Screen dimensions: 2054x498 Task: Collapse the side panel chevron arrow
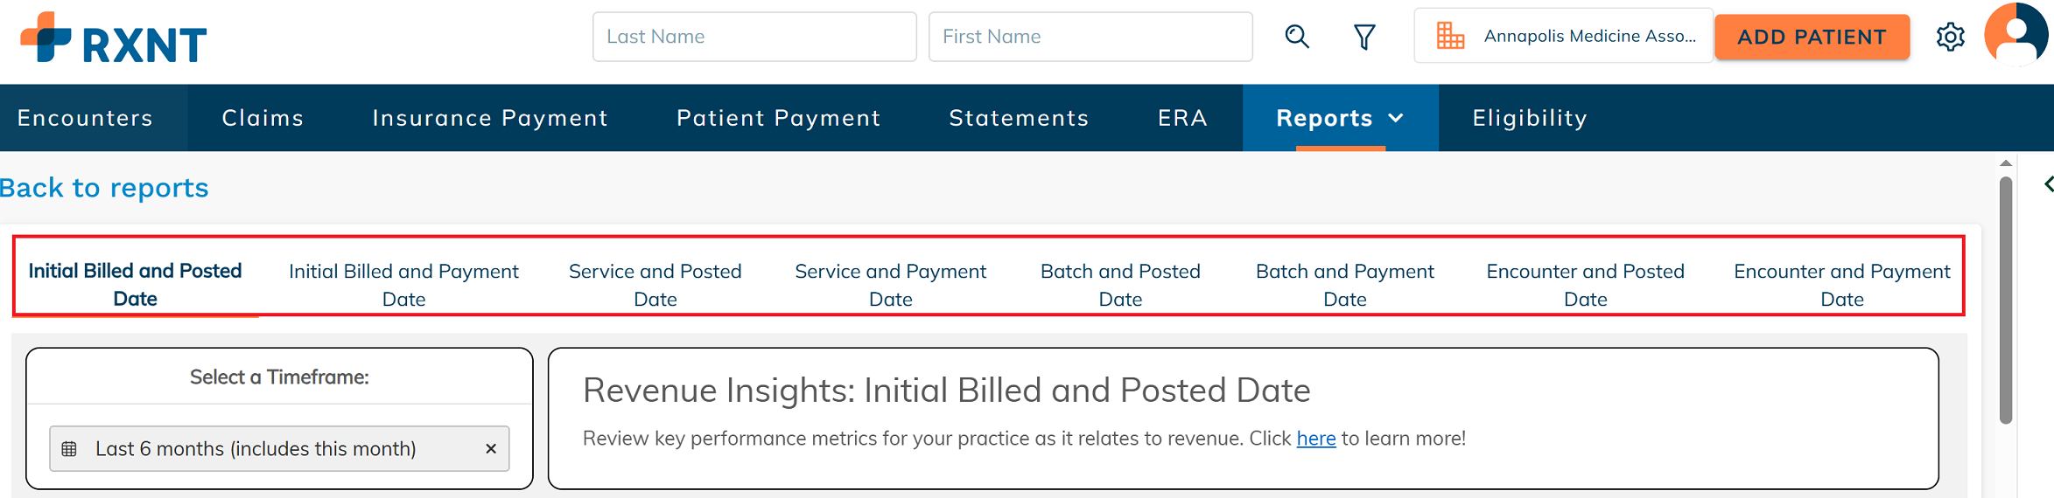click(x=2048, y=183)
